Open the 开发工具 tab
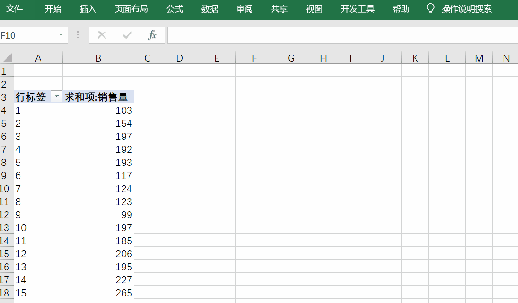The image size is (518, 303). [x=357, y=9]
